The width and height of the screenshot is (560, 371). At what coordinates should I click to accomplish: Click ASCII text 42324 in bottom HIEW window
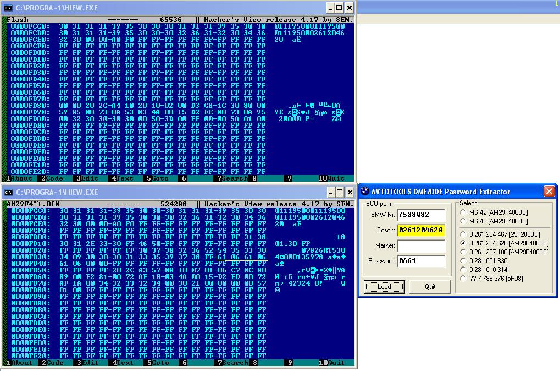coord(300,283)
